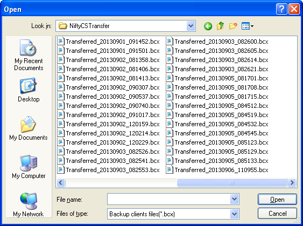Click the help question mark button
This screenshot has height=226, width=303.
(x=281, y=9)
